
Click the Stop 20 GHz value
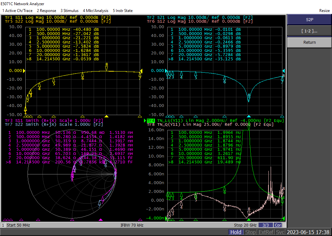[245, 225]
